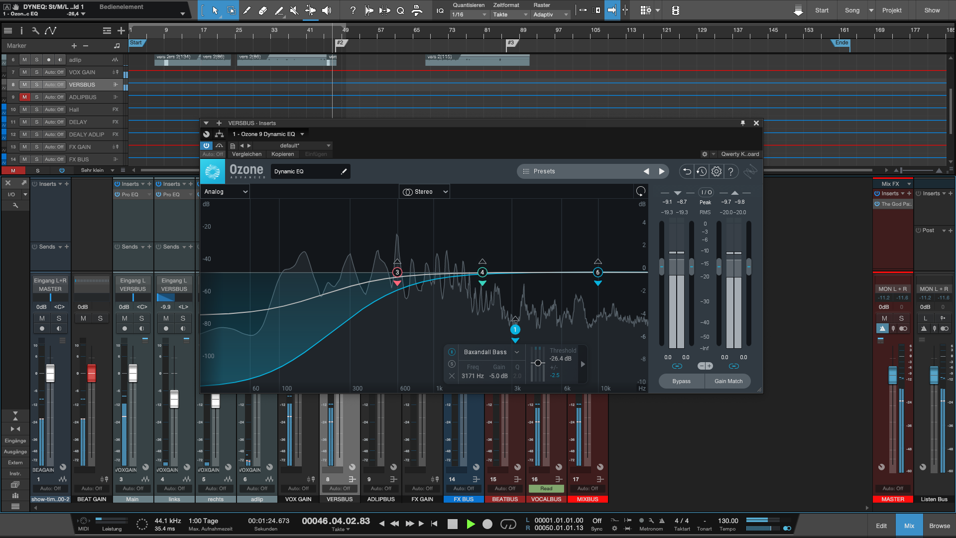Select the Eraser tool

click(x=263, y=10)
